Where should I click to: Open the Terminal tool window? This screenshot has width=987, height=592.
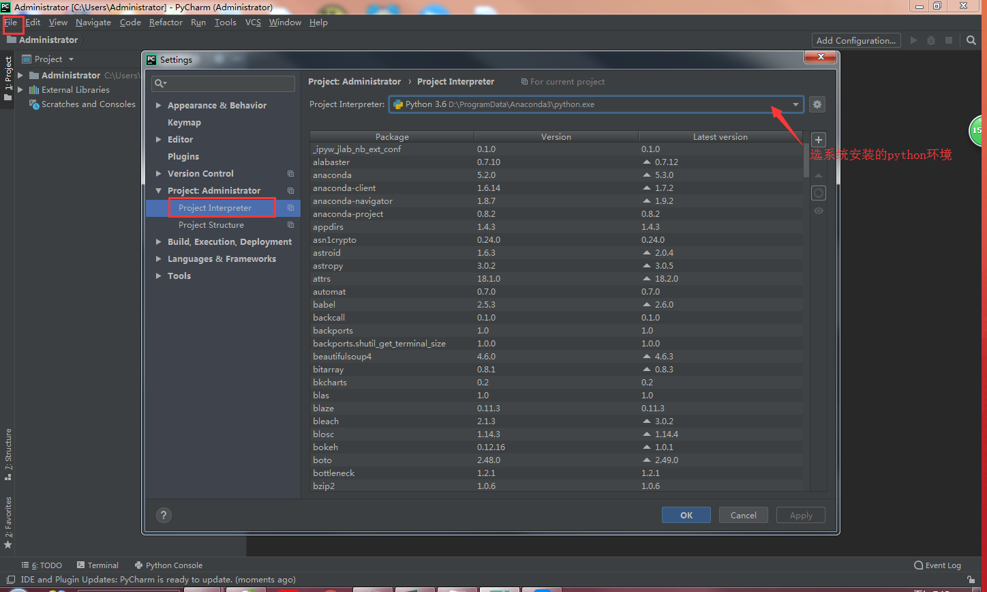pos(97,565)
